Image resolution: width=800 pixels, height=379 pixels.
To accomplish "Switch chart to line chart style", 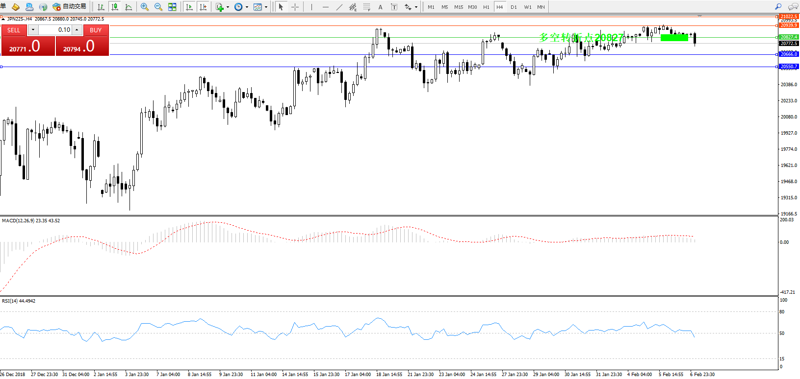I will [x=129, y=7].
